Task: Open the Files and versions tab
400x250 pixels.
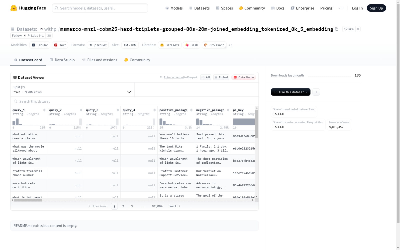Action: [x=99, y=60]
